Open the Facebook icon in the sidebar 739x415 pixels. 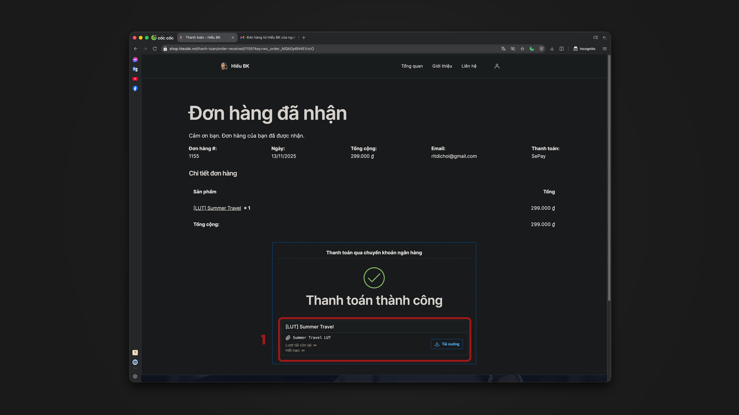135,88
